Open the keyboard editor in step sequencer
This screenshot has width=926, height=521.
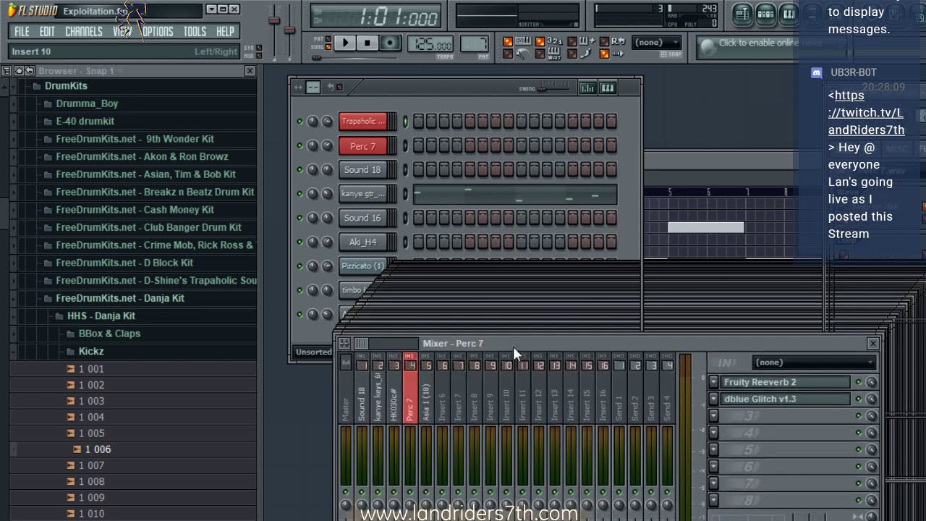pos(608,88)
